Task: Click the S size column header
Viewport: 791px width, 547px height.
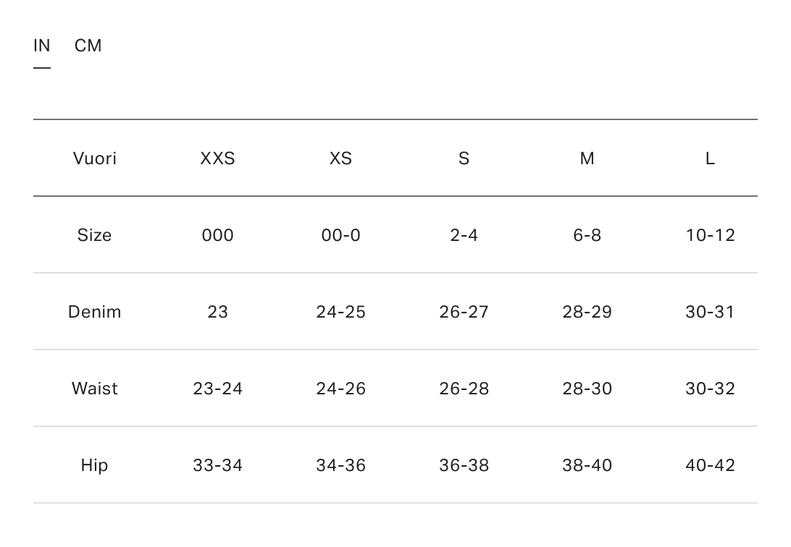Action: point(464,158)
